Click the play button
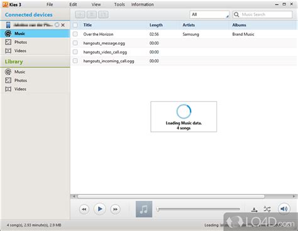This screenshot has width=298, height=231. (100, 209)
